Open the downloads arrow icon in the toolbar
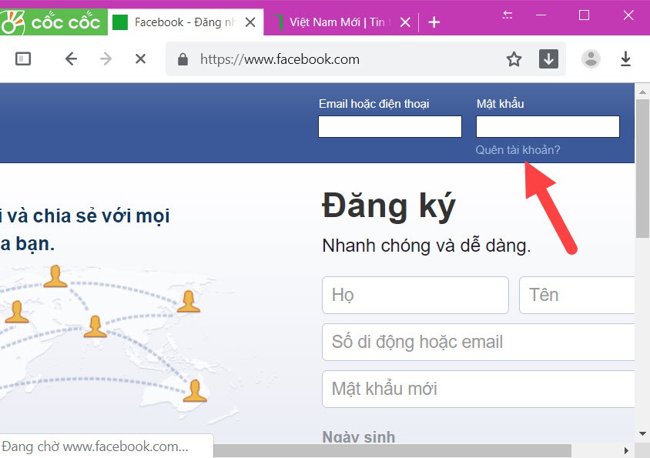 (x=625, y=59)
